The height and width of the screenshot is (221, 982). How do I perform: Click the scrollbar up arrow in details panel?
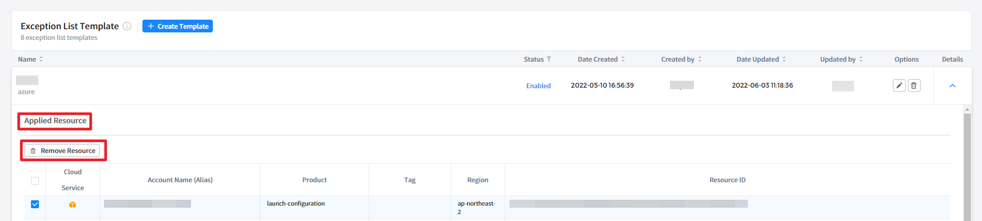point(967,110)
